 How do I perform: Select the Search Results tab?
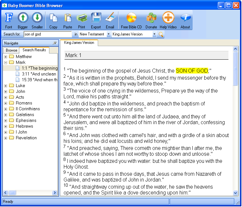coord(34,50)
